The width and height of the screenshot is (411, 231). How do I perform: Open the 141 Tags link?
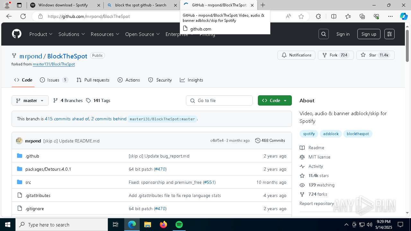click(98, 100)
